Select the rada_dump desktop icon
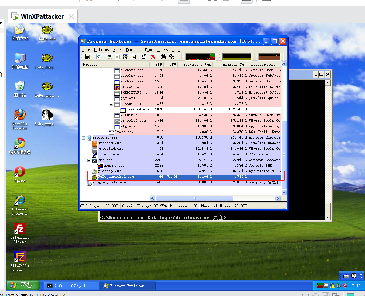This screenshot has height=296, width=365. tap(47, 61)
